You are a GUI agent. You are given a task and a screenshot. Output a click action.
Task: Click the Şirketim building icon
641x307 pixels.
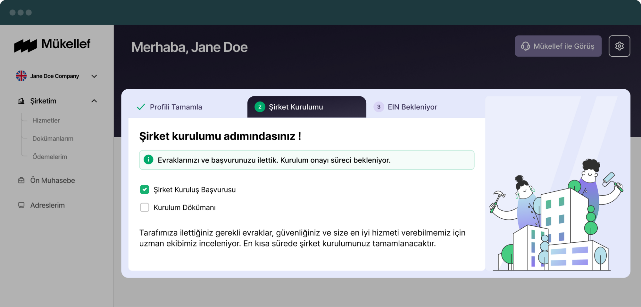click(x=21, y=101)
